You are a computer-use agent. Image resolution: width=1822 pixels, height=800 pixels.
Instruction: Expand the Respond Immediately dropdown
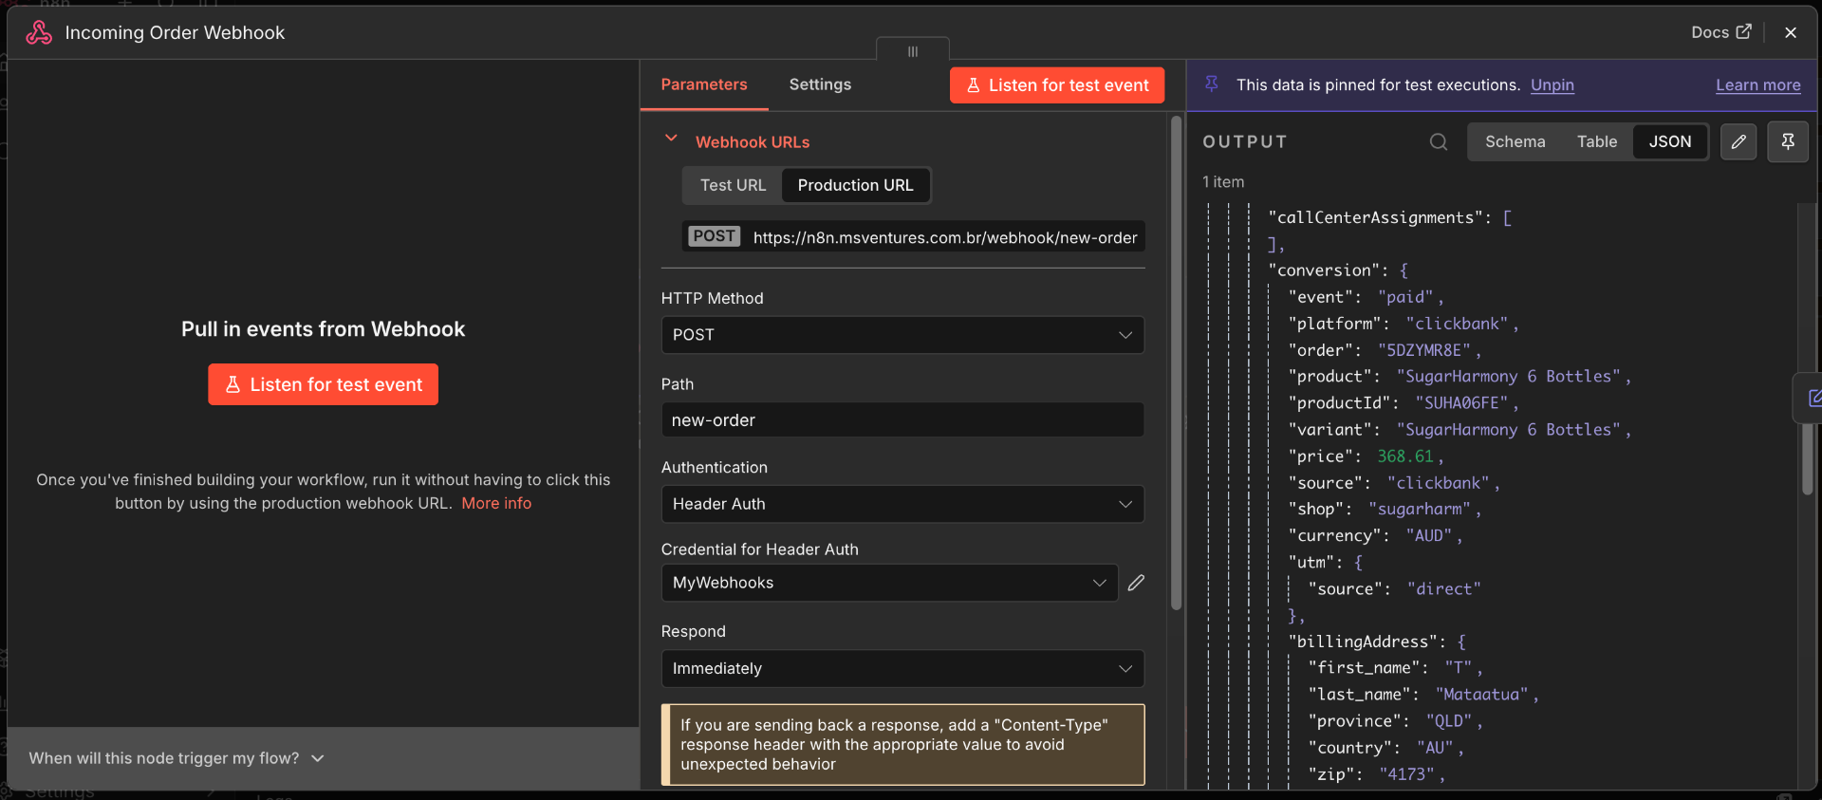[902, 668]
